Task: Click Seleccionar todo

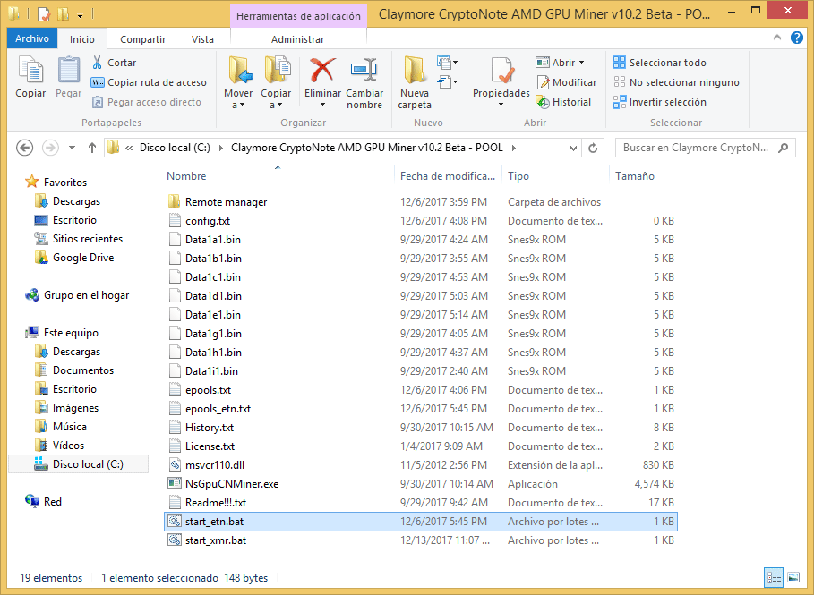Action: point(659,63)
